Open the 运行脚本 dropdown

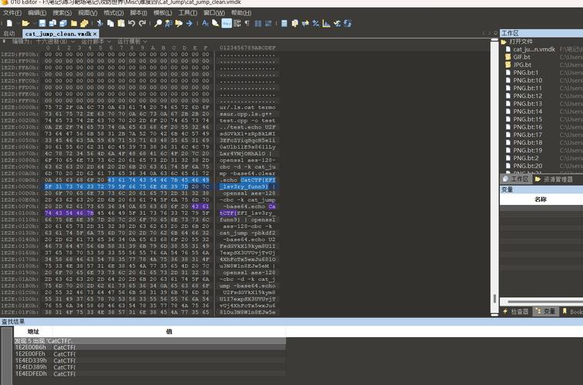[x=96, y=42]
